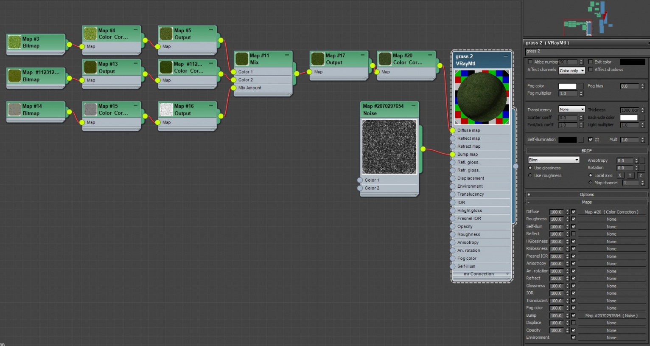This screenshot has height=346, width=650.
Task: Click the Fog bias value field
Action: click(630, 86)
